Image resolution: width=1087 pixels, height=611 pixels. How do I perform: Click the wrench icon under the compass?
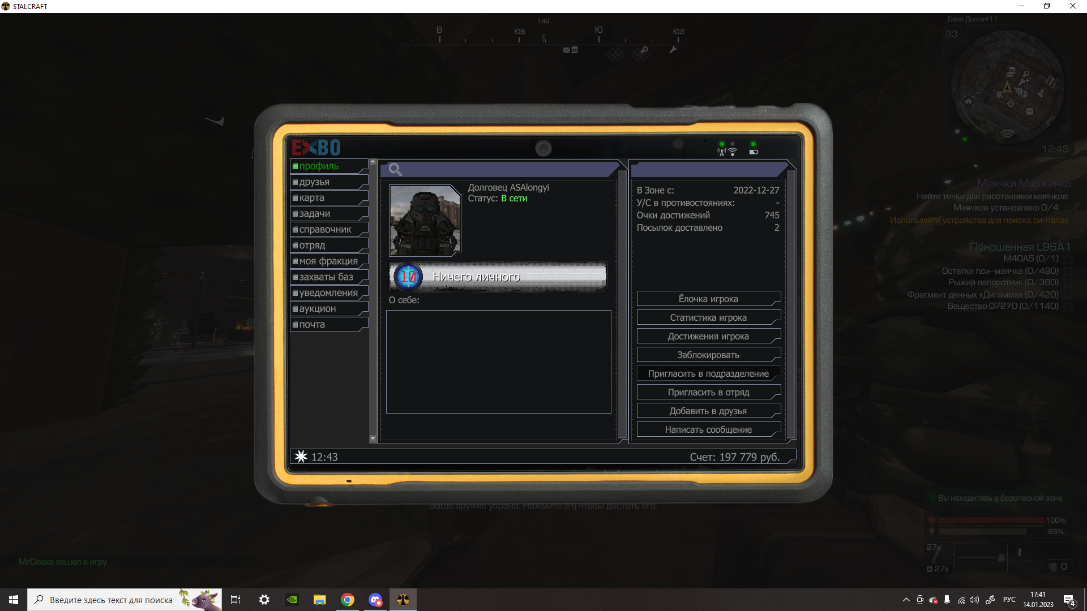(x=673, y=50)
